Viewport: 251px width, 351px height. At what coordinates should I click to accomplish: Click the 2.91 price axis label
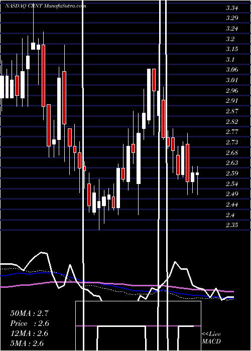click(232, 101)
